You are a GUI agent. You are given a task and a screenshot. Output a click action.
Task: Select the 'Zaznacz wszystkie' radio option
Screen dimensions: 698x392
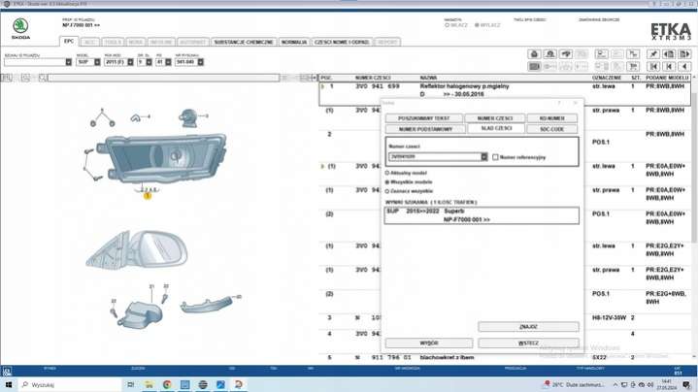pos(387,191)
